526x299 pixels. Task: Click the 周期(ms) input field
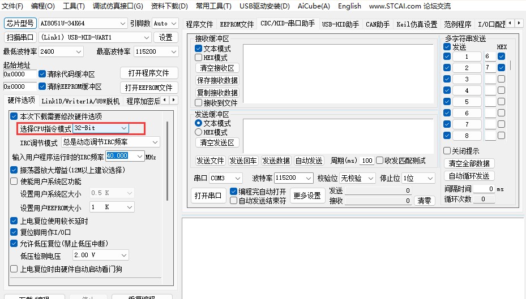click(x=367, y=161)
